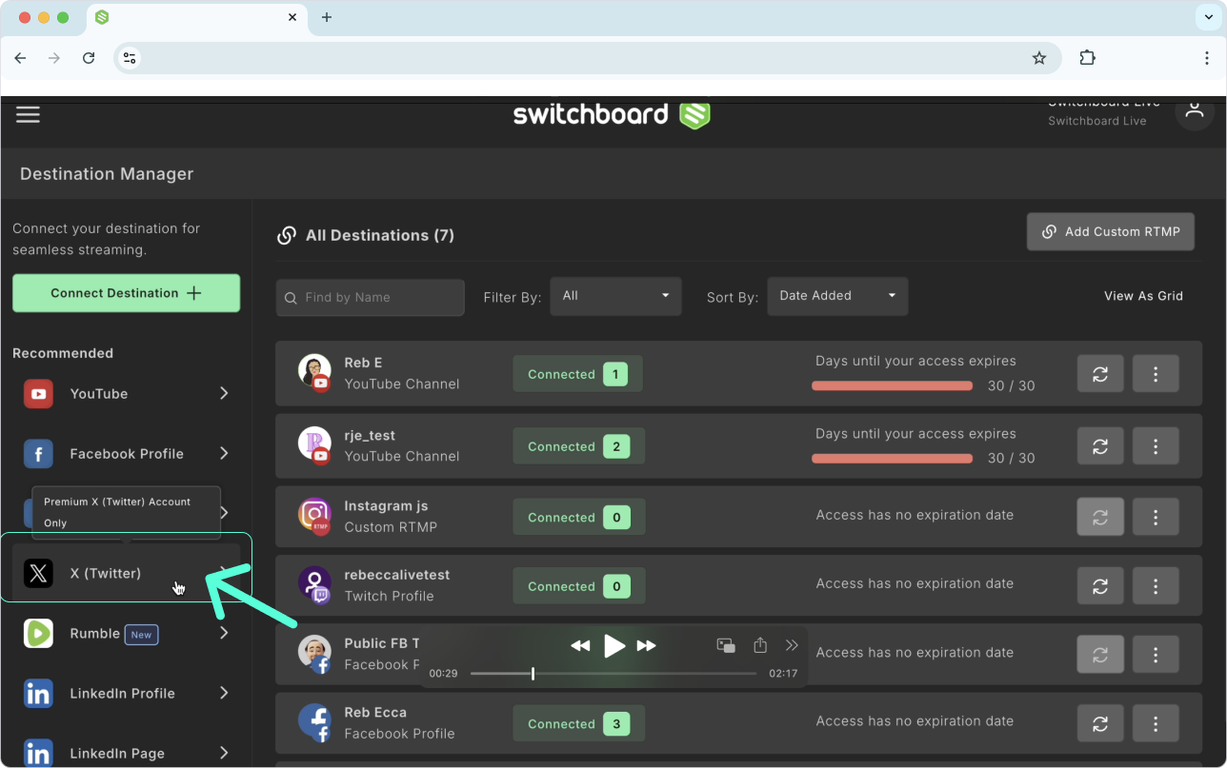This screenshot has width=1227, height=768.
Task: Click the Connected badge for rebeccalivetest
Action: pyautogui.click(x=578, y=586)
